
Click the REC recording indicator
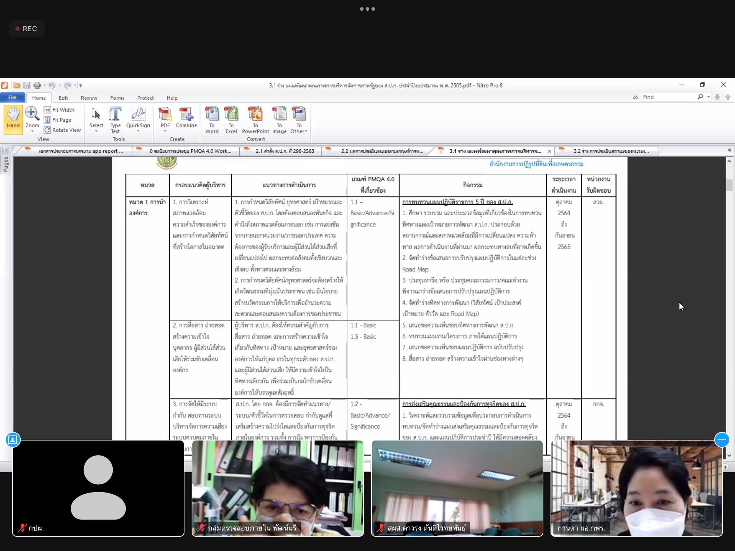pos(26,29)
